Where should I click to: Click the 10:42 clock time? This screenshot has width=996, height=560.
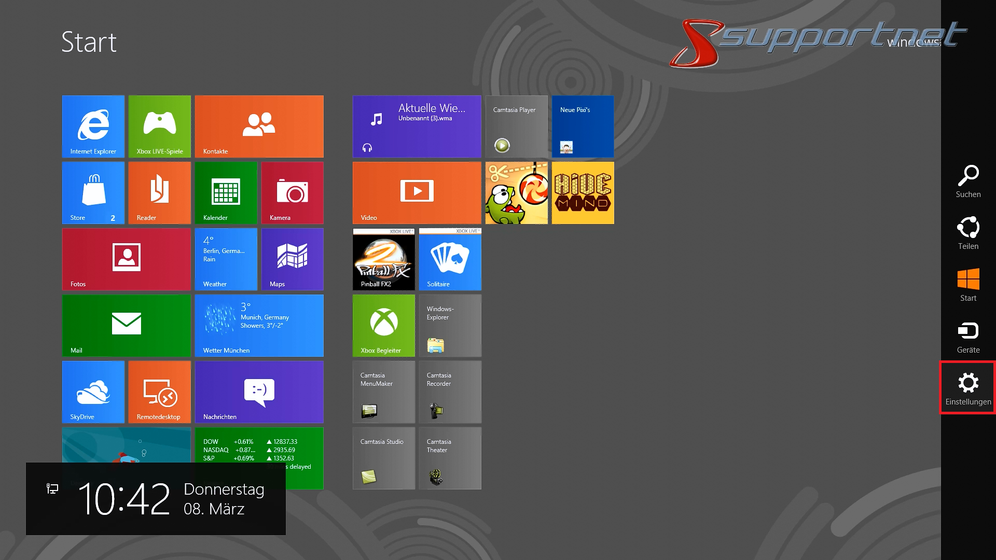124,499
